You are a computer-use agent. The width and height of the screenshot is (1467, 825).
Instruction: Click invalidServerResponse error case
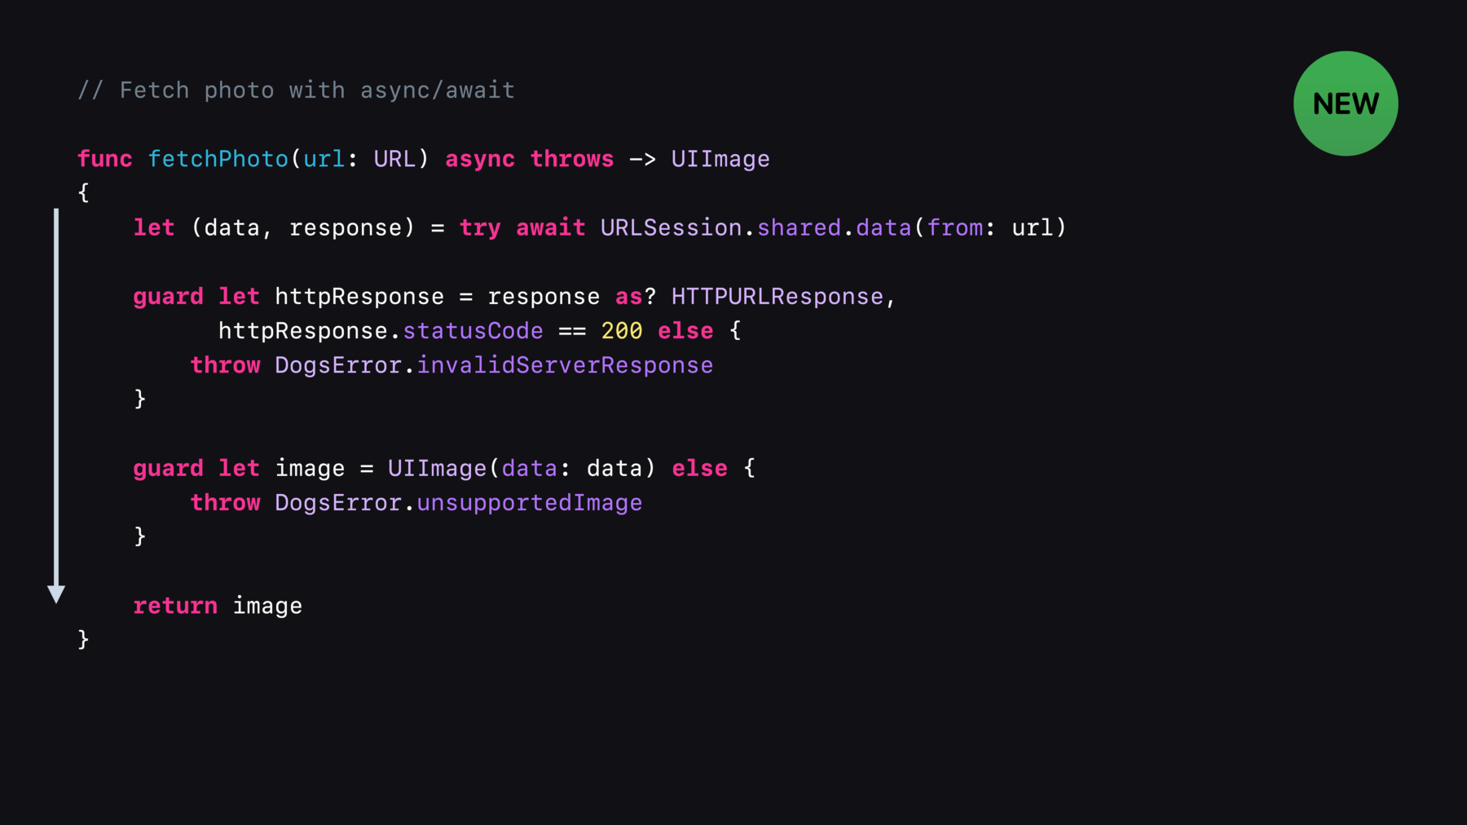click(565, 365)
